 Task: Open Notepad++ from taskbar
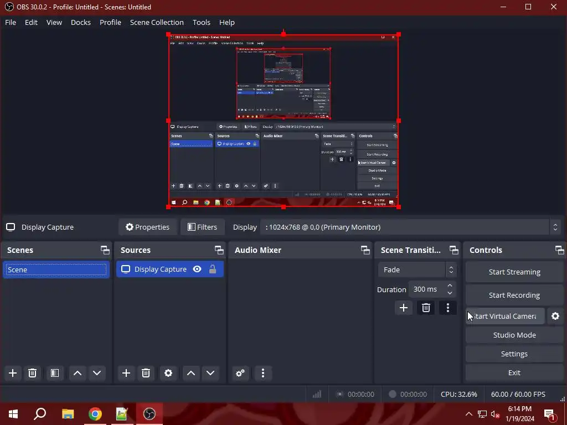click(x=122, y=414)
